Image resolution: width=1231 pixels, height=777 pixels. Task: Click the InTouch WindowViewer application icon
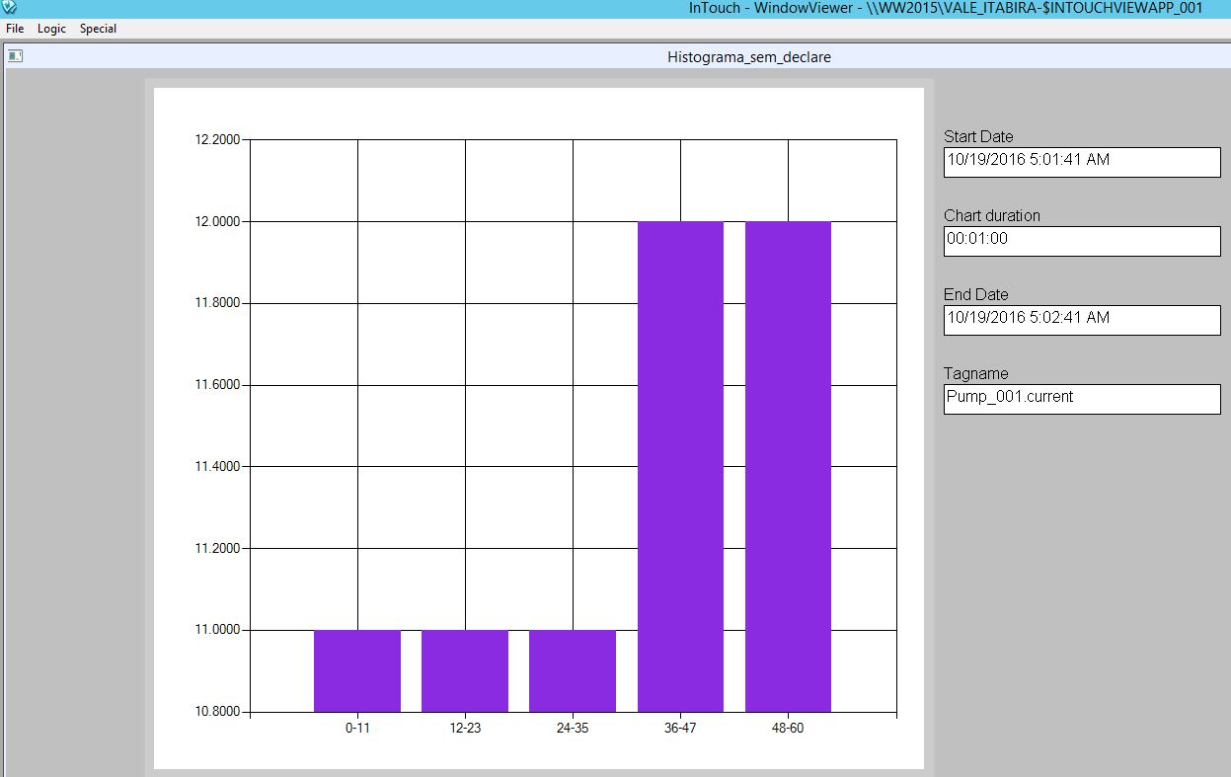[7, 8]
